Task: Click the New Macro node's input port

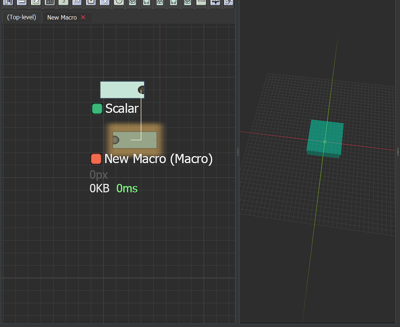Action: click(115, 140)
